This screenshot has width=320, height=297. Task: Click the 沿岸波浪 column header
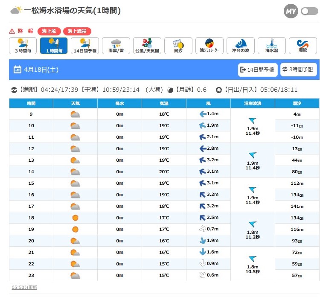(253, 104)
